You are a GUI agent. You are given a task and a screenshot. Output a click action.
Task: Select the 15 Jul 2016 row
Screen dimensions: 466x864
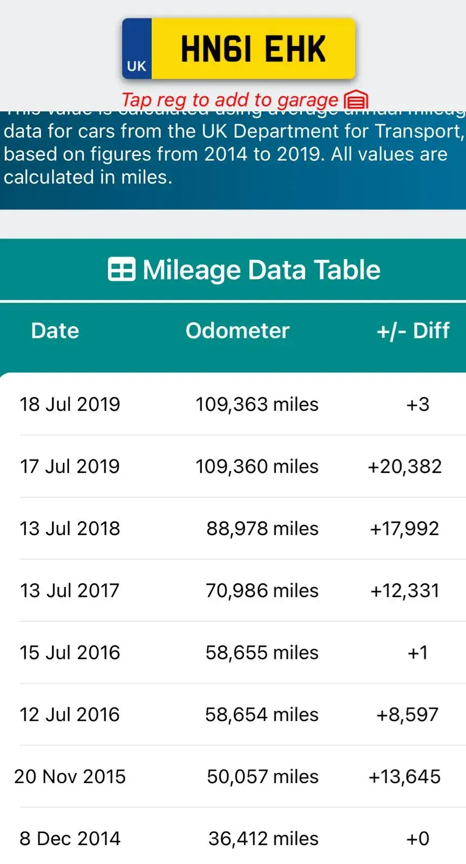coord(233,652)
